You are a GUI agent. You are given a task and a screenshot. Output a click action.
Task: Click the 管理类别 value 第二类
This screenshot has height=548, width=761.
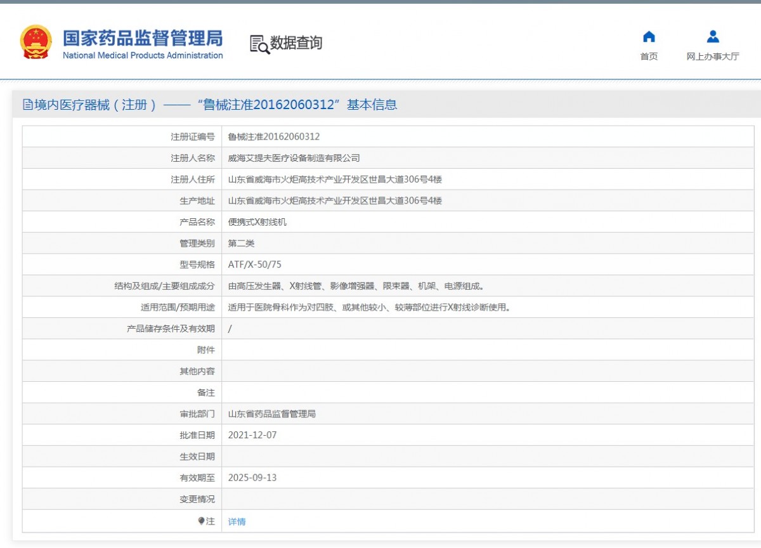click(241, 244)
